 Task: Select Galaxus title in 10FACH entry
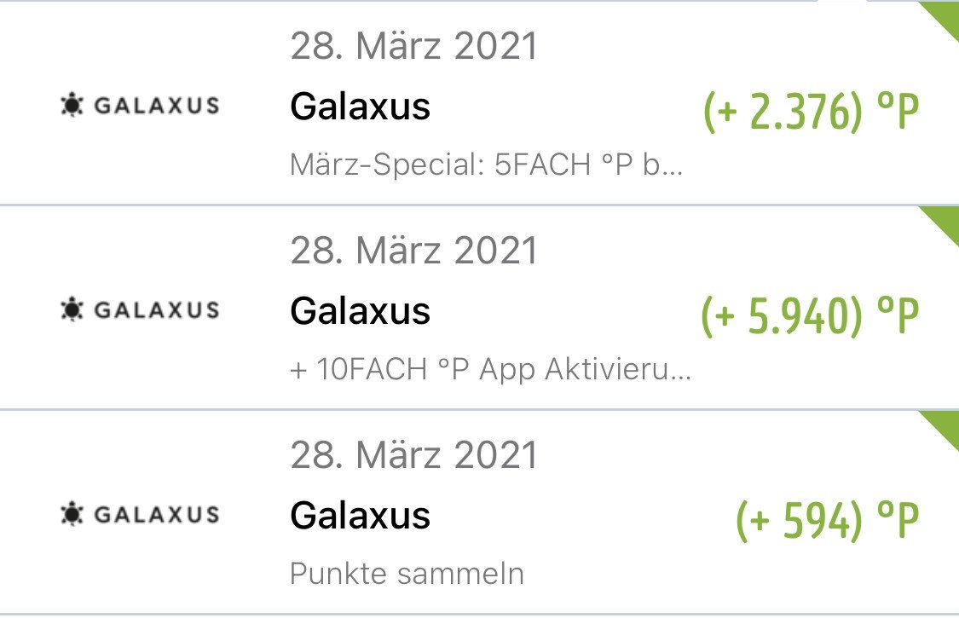(x=361, y=310)
